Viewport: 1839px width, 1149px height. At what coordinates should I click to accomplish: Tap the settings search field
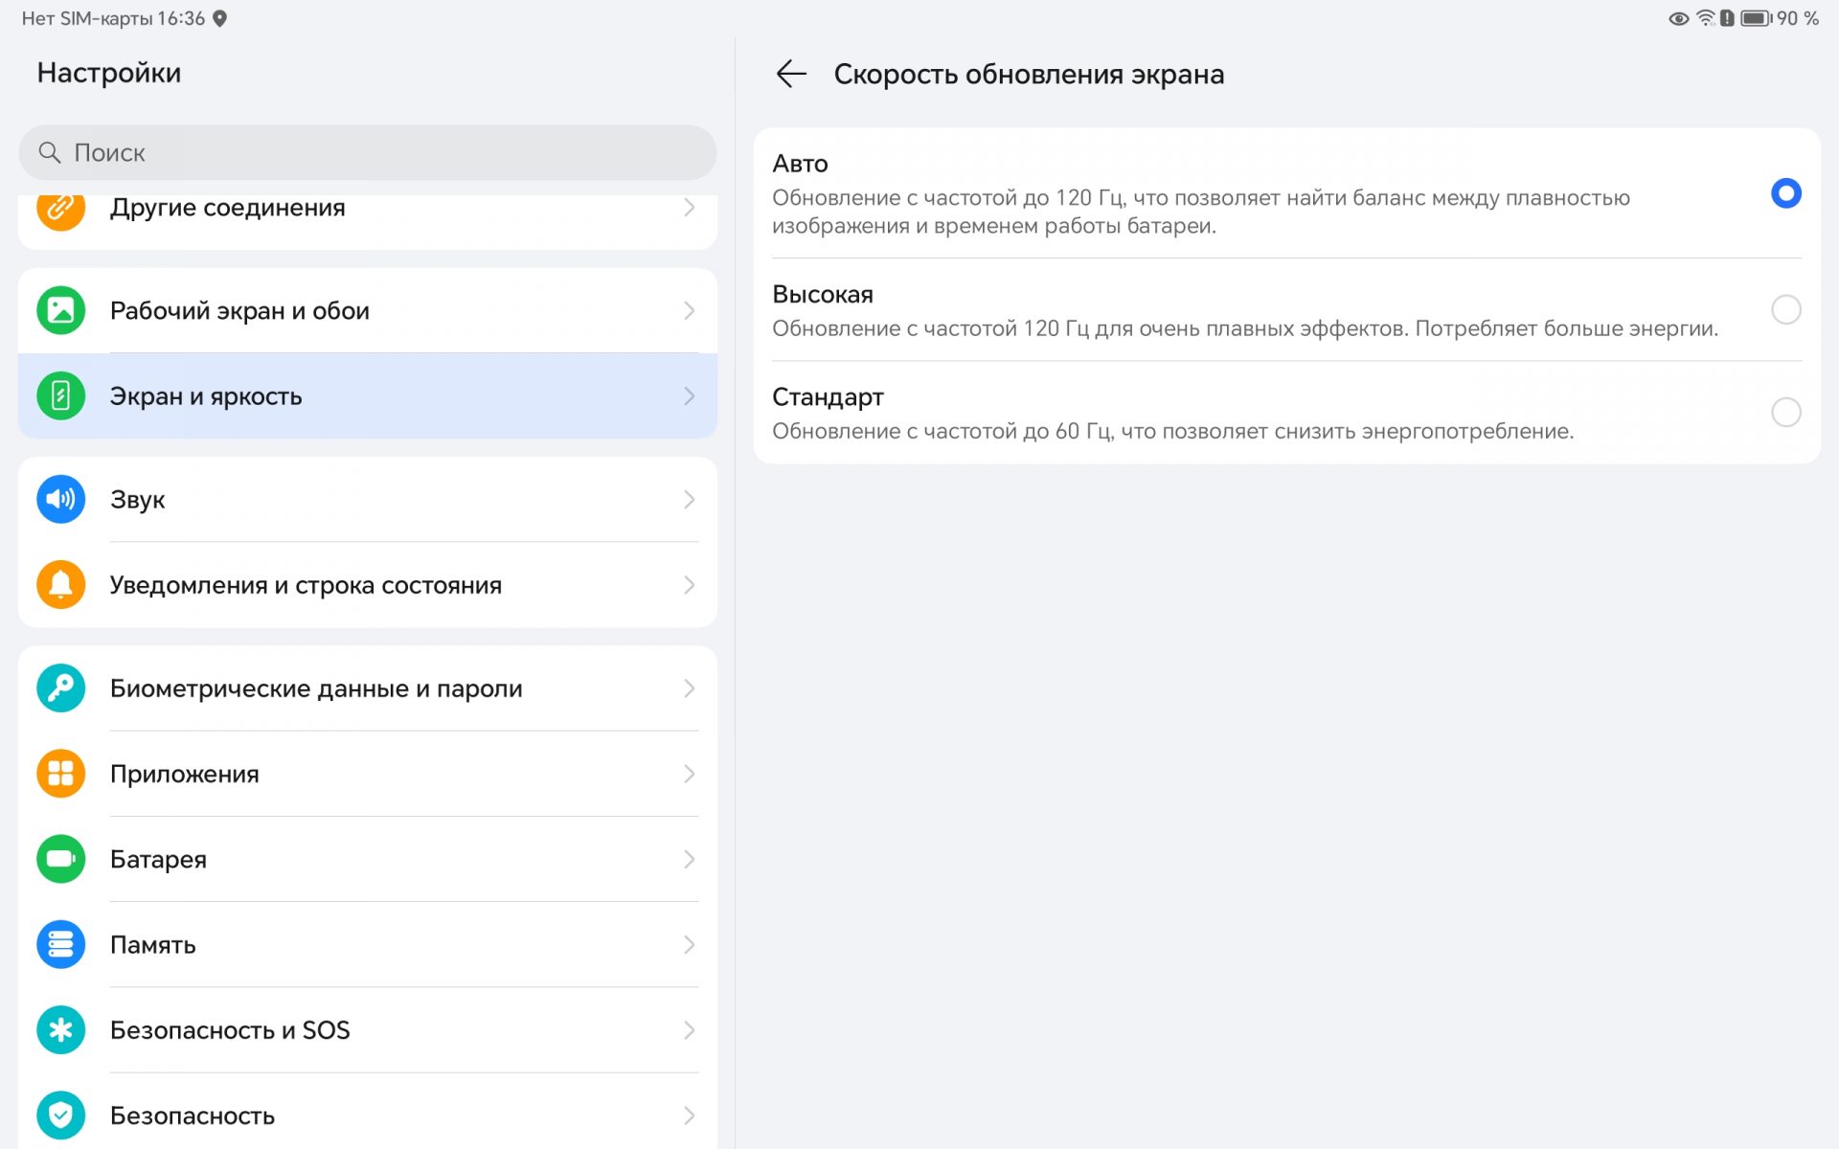[368, 152]
